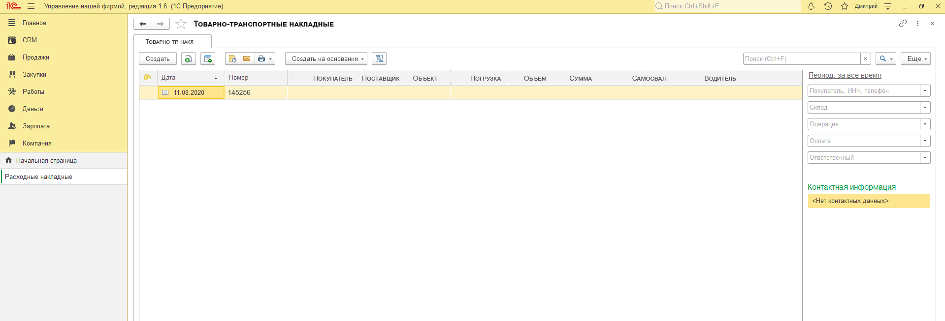Image resolution: width=945 pixels, height=321 pixels.
Task: Open notifications bell in title bar
Action: tap(811, 6)
